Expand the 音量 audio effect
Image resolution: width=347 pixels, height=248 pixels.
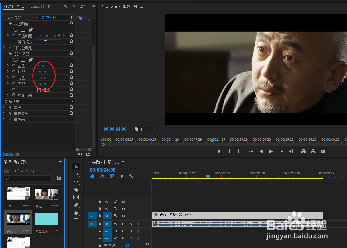coord(4,107)
